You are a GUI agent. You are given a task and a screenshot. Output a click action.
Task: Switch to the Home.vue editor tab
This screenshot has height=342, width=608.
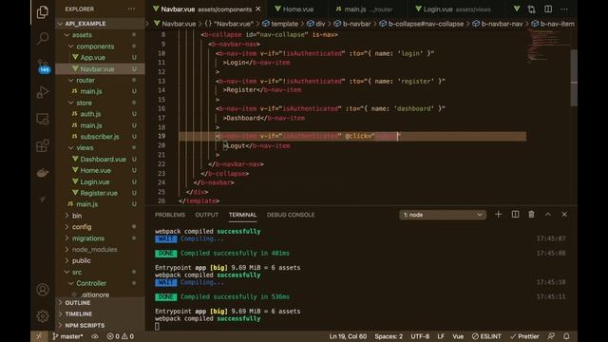(x=298, y=9)
